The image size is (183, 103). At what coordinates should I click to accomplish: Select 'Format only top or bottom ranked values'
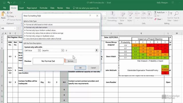point(62,30)
